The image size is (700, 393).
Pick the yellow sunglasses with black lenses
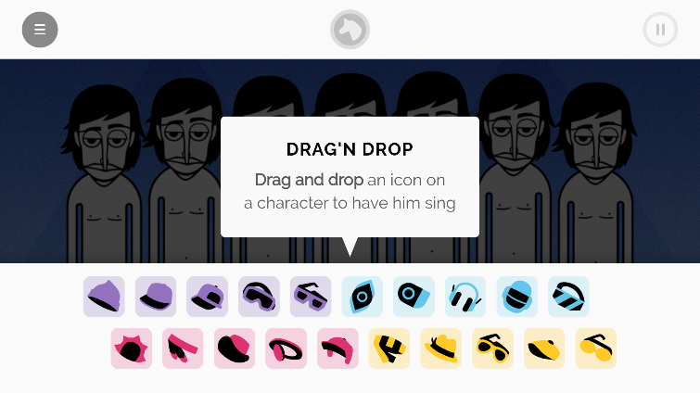point(492,349)
